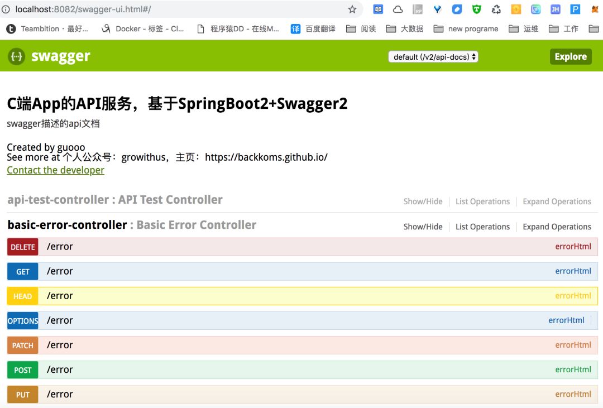Screen dimensions: 603x408
Task: Open the blue Y-shaped extension
Action: pyautogui.click(x=437, y=9)
